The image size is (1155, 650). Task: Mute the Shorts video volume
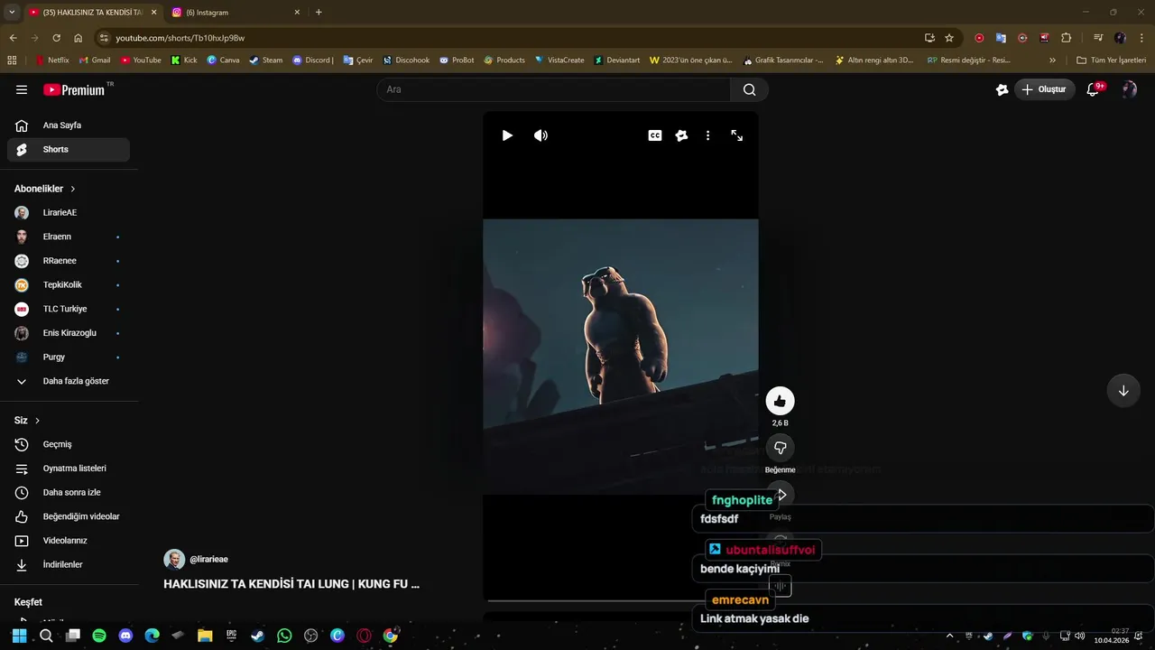541,135
